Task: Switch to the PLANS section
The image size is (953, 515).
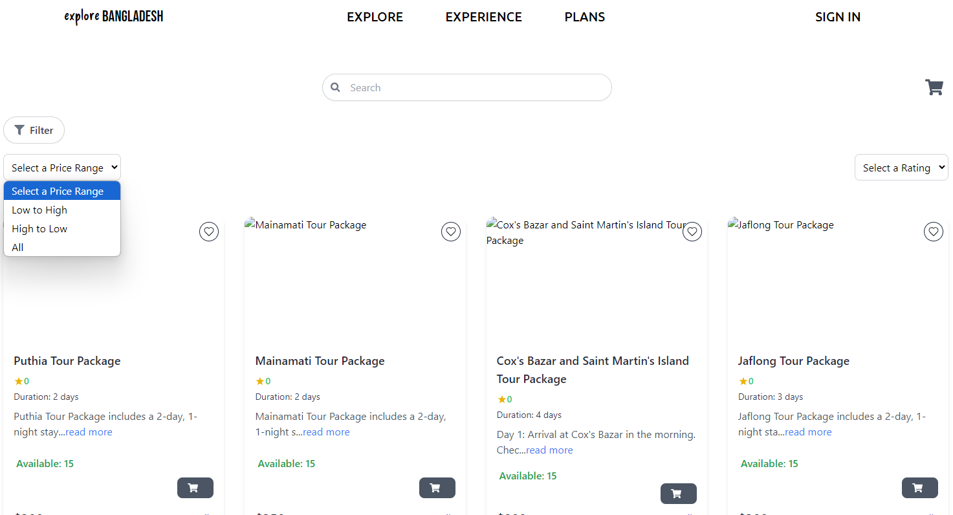Action: tap(584, 17)
